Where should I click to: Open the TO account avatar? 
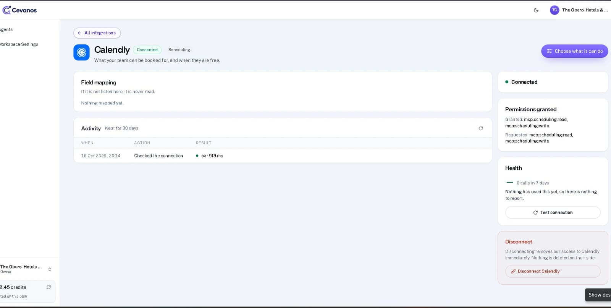pyautogui.click(x=554, y=10)
